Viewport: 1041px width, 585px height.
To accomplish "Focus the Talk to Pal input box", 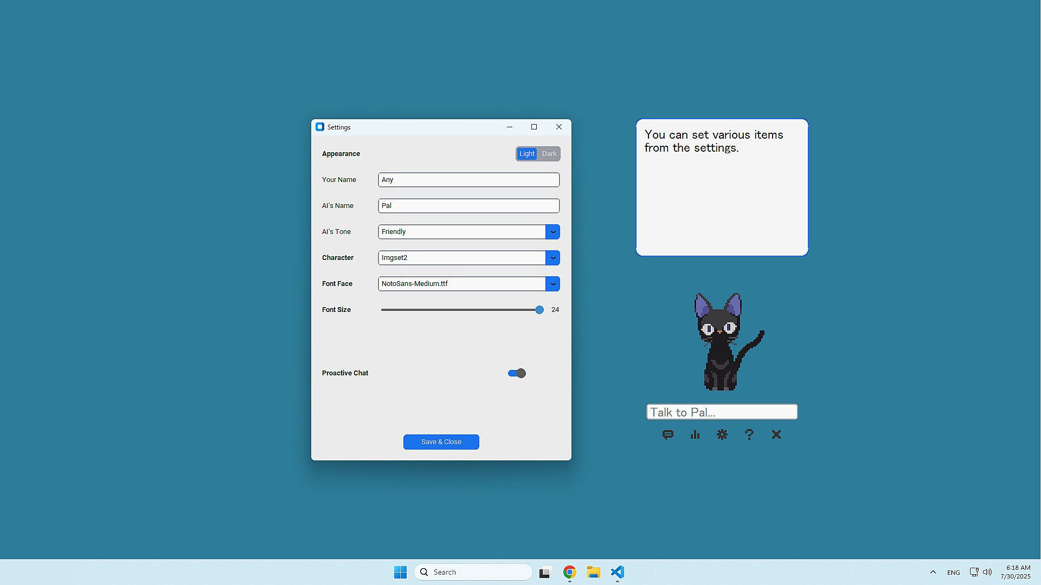I will pos(722,412).
